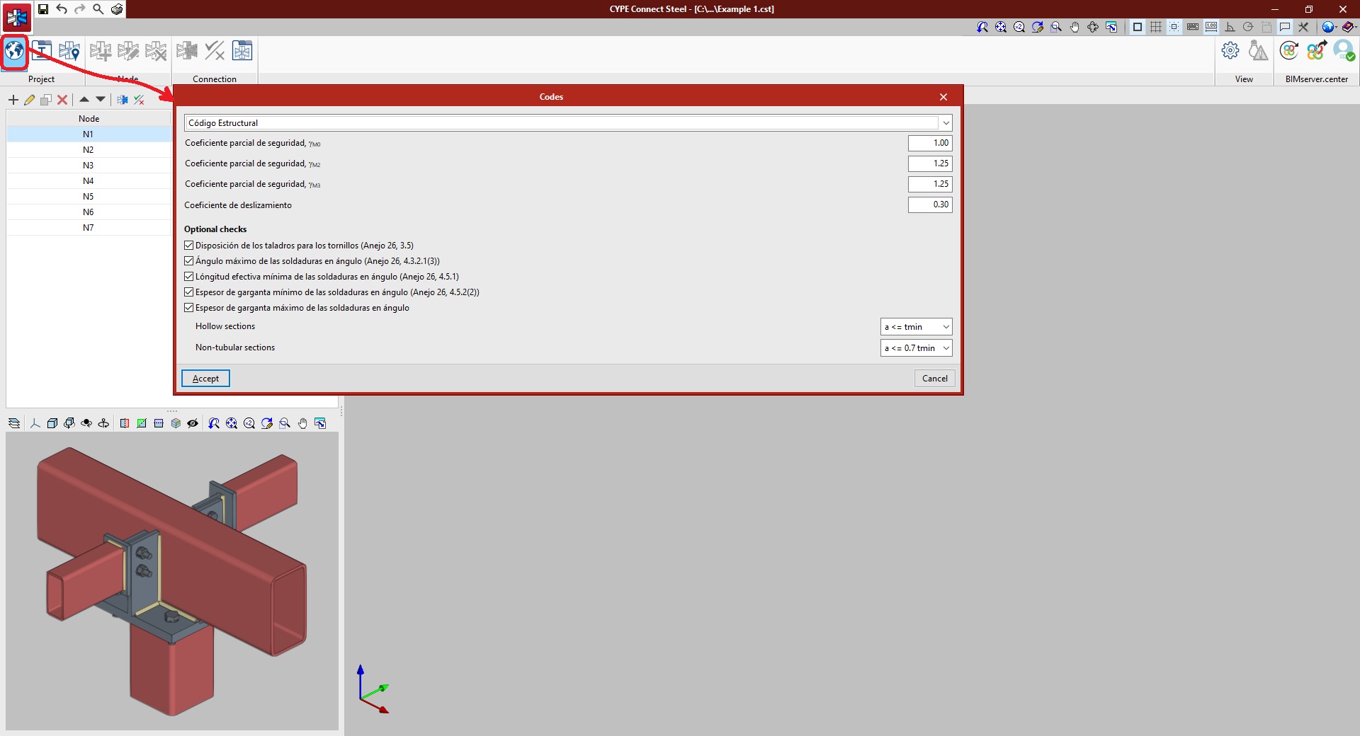
Task: Open the layers icon above 3D view
Action: 14,423
